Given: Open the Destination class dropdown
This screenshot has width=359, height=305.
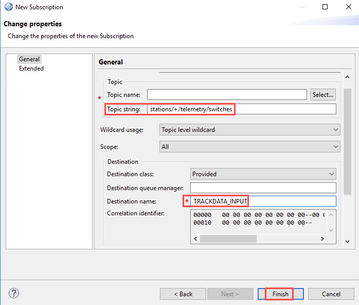Looking at the screenshot, I should [263, 174].
